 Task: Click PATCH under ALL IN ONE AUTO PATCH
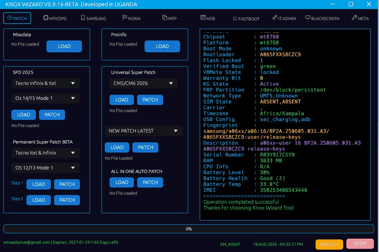coord(150,182)
